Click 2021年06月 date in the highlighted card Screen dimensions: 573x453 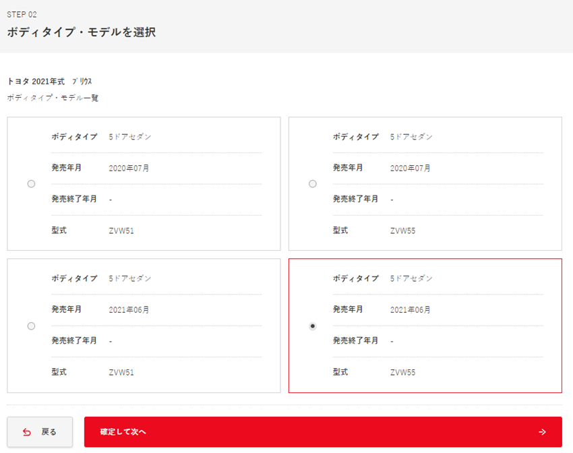coord(410,310)
